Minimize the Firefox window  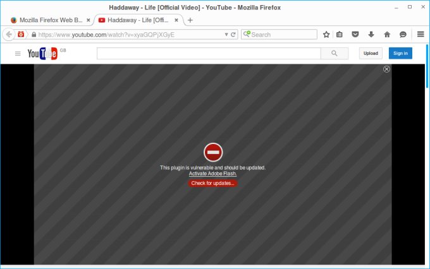tap(396, 8)
